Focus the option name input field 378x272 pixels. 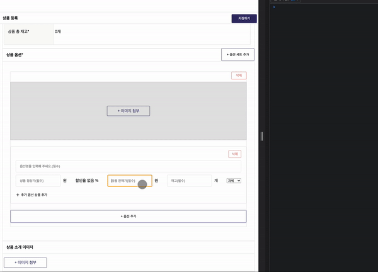tap(128, 166)
